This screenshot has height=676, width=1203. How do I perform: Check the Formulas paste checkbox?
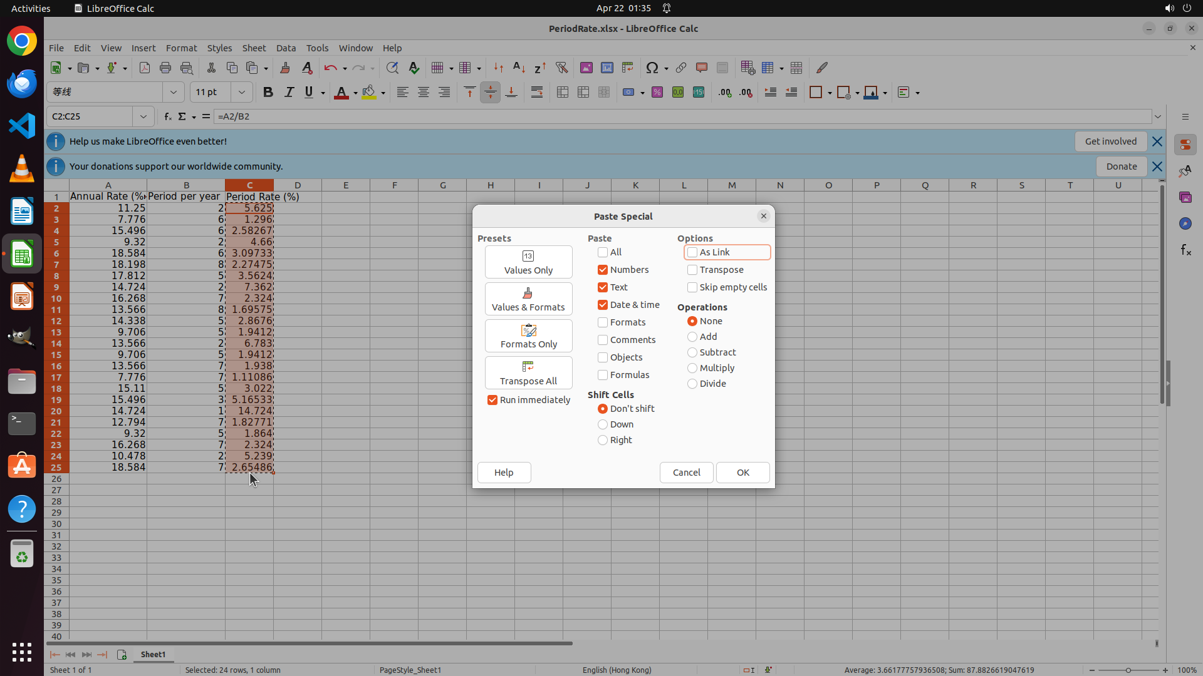pyautogui.click(x=603, y=375)
